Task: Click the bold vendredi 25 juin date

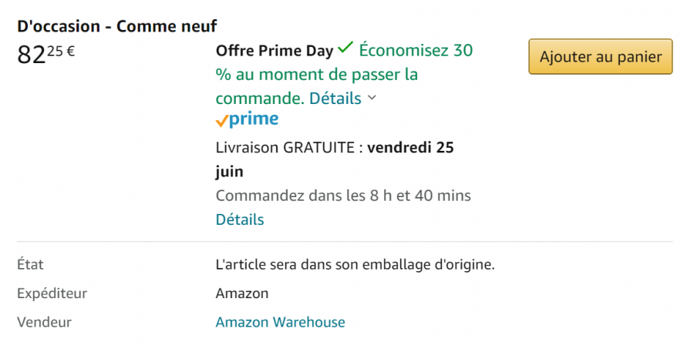Action: tap(410, 148)
